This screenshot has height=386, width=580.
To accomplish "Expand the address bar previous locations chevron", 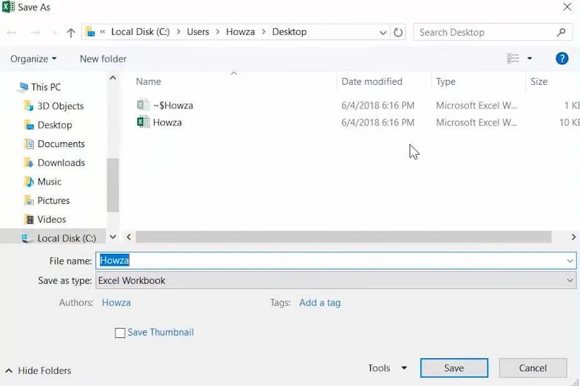I will tap(383, 32).
